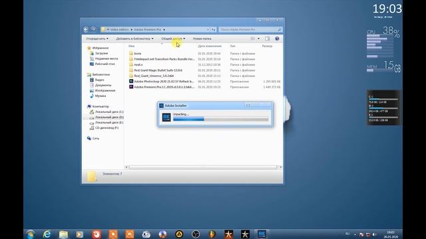Screen dimensions: 426x239
Task: Switch to the RE installer taskbar button
Action: coord(262,234)
